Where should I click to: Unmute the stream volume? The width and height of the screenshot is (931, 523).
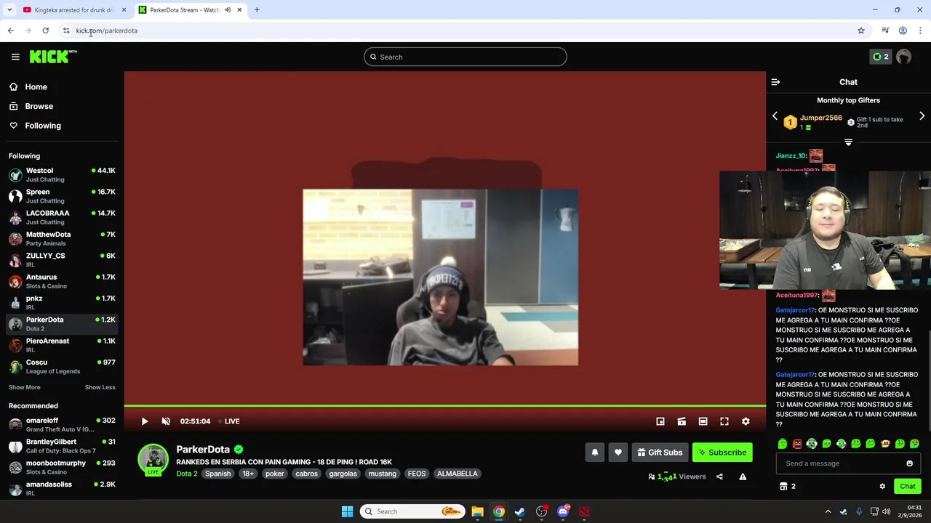(166, 421)
